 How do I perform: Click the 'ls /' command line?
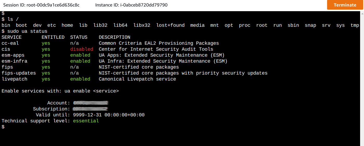(10, 19)
